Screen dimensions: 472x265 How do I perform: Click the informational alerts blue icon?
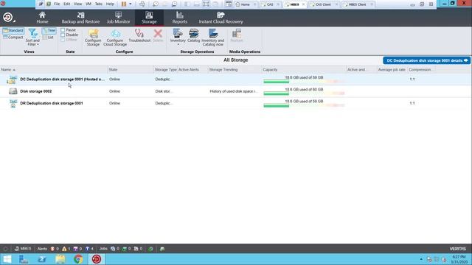coord(87,249)
